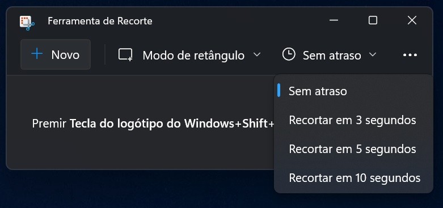
Task: Click the clock delay icon
Action: [x=289, y=54]
